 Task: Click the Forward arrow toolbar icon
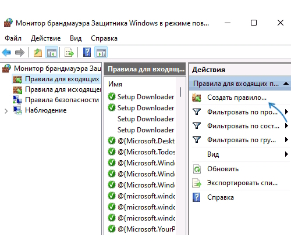20,52
